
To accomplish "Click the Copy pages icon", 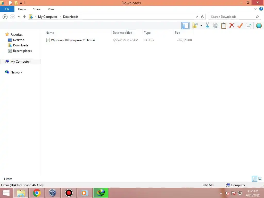I will [216, 26].
